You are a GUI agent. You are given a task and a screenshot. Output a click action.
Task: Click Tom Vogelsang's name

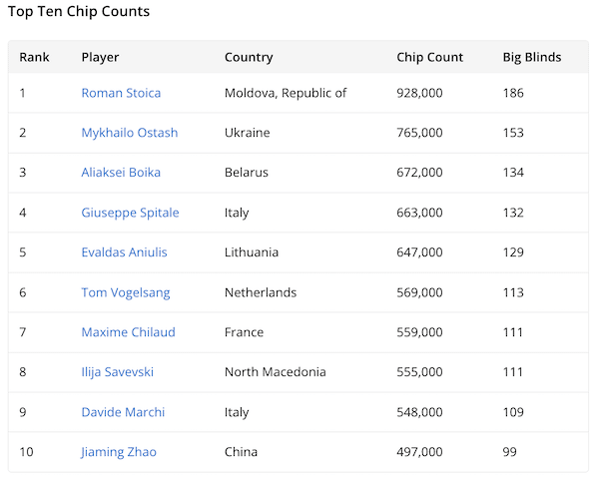pyautogui.click(x=126, y=292)
